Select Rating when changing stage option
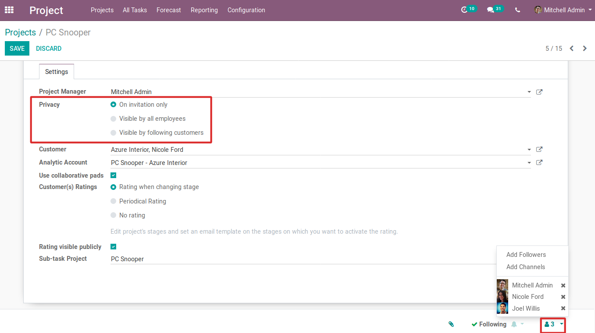This screenshot has width=595, height=333. (114, 187)
